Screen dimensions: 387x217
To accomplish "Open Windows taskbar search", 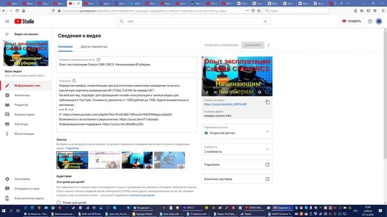I will click(x=11, y=211).
